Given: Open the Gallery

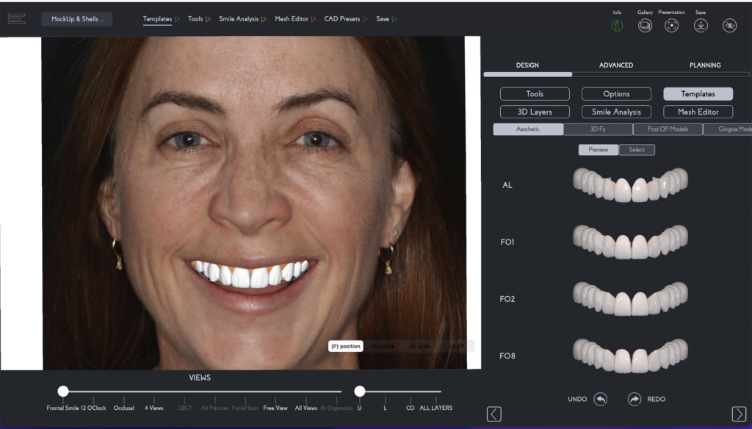Looking at the screenshot, I should pos(645,24).
